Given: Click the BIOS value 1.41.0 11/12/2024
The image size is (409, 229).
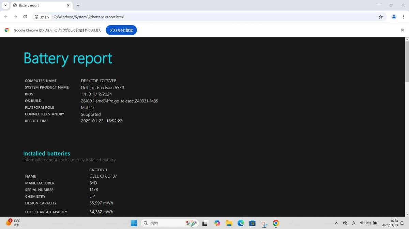Looking at the screenshot, I should pos(96,94).
